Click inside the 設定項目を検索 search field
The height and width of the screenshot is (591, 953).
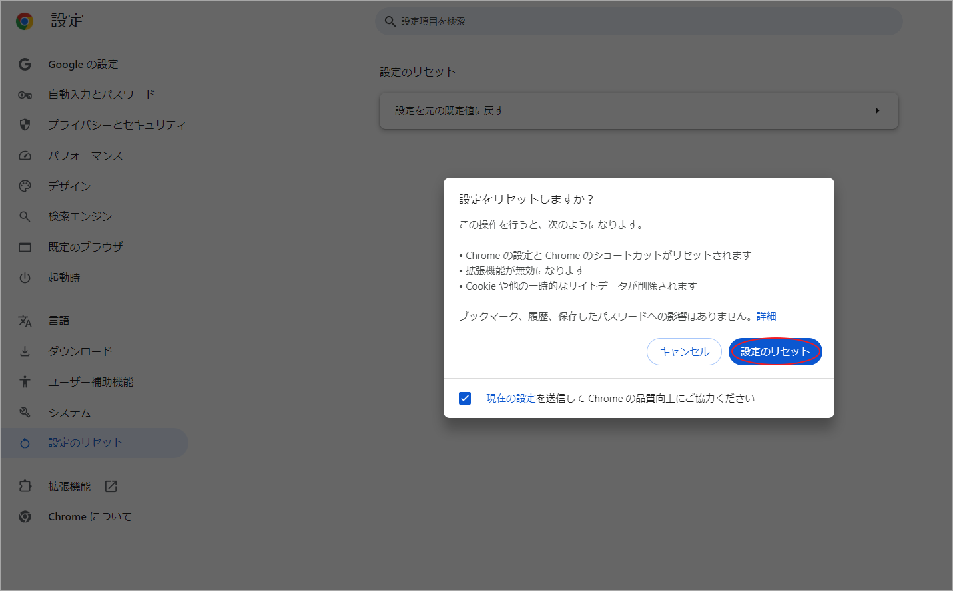pyautogui.click(x=638, y=21)
